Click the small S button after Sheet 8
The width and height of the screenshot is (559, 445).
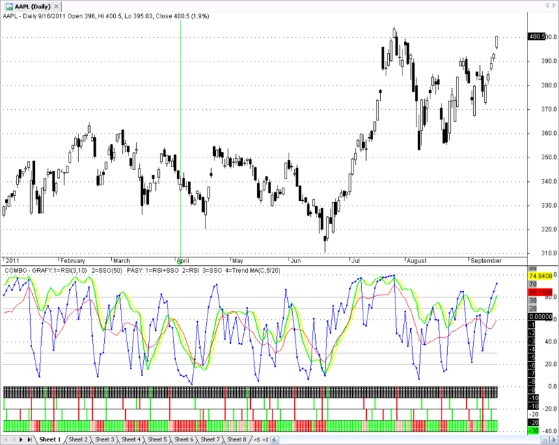256,439
